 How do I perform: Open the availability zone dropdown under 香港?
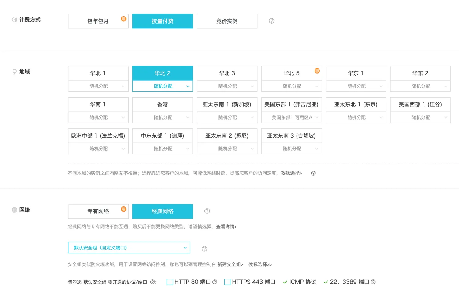coord(162,117)
